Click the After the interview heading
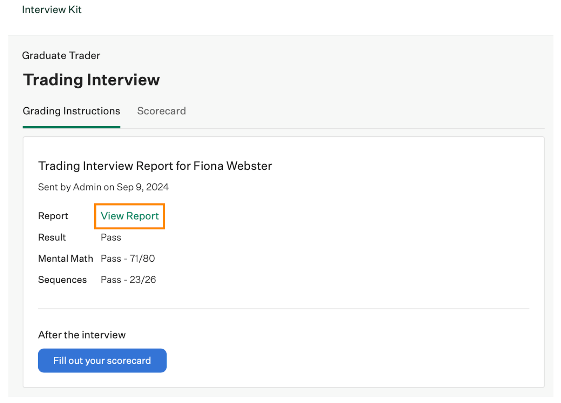The height and width of the screenshot is (403, 561). coord(82,335)
